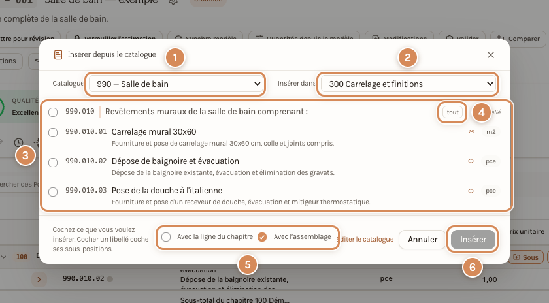Open the Éditer le catalogue link
The image size is (549, 303).
click(365, 239)
